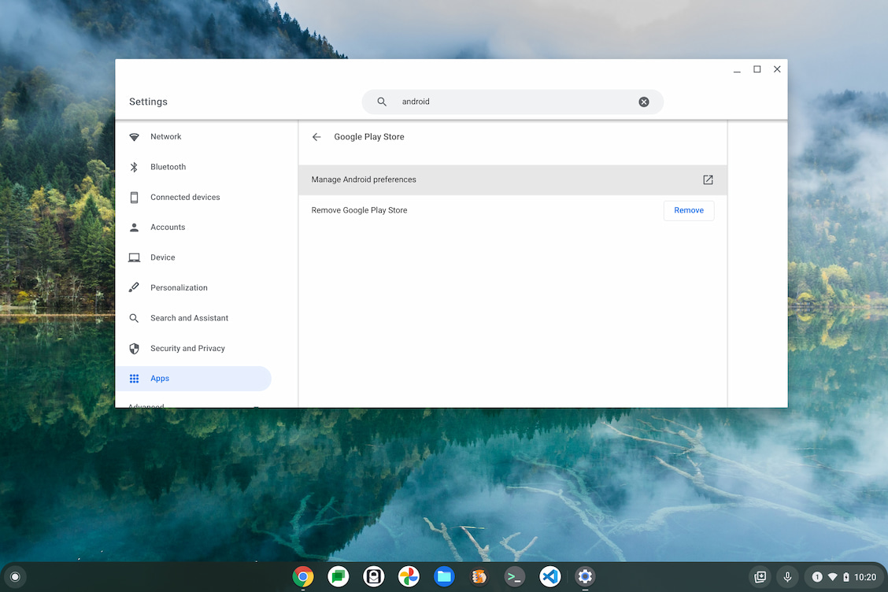Image resolution: width=888 pixels, height=592 pixels.
Task: Open the Terminal from the shelf
Action: tap(515, 576)
